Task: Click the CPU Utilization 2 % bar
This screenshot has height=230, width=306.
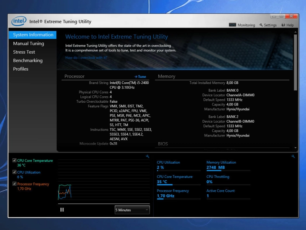Action: point(179,171)
